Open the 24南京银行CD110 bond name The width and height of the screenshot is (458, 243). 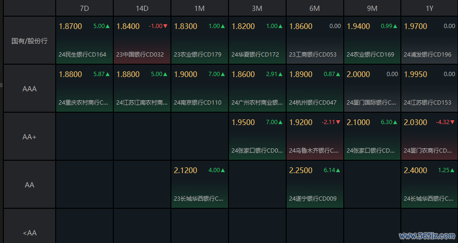[x=198, y=103]
